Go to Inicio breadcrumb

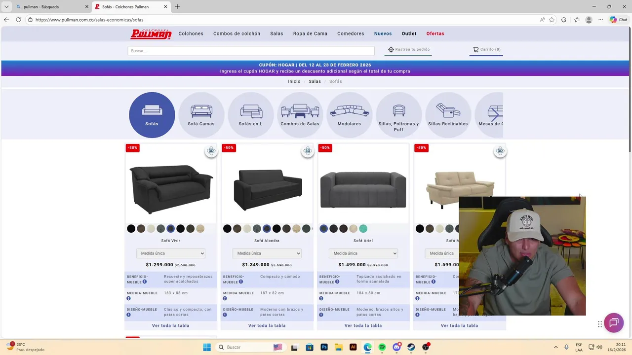tap(294, 81)
